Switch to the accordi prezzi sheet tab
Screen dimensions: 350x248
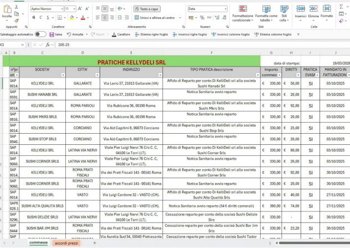coord(66,243)
